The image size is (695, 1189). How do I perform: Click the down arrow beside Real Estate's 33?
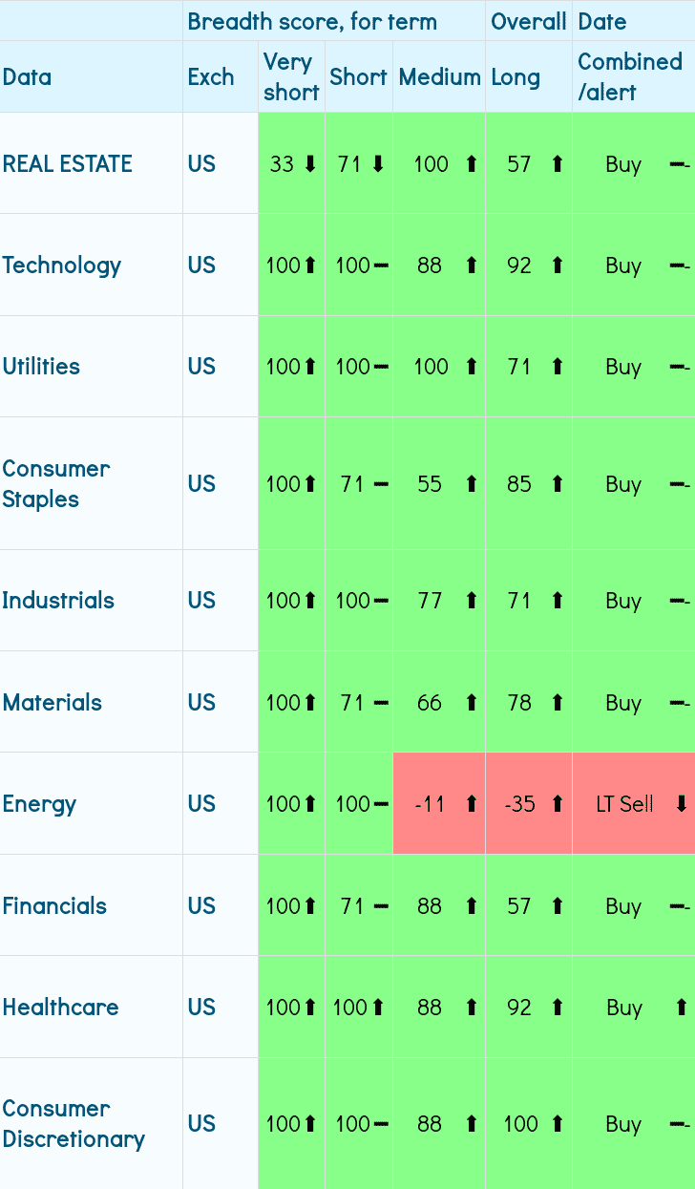(309, 164)
